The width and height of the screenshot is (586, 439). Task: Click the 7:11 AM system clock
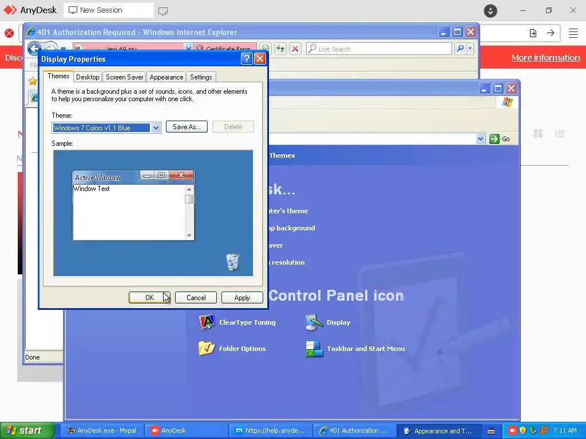point(565,430)
